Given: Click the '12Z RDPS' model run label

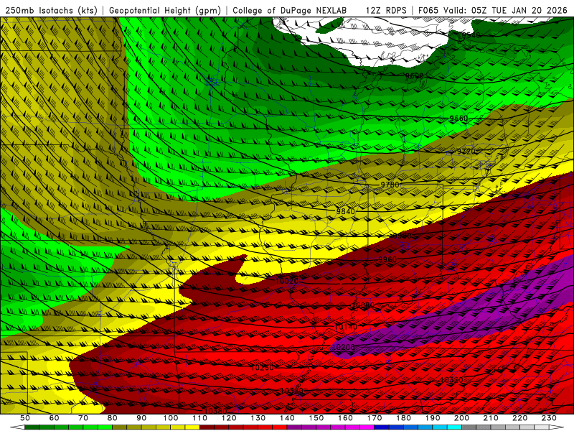Looking at the screenshot, I should point(386,11).
